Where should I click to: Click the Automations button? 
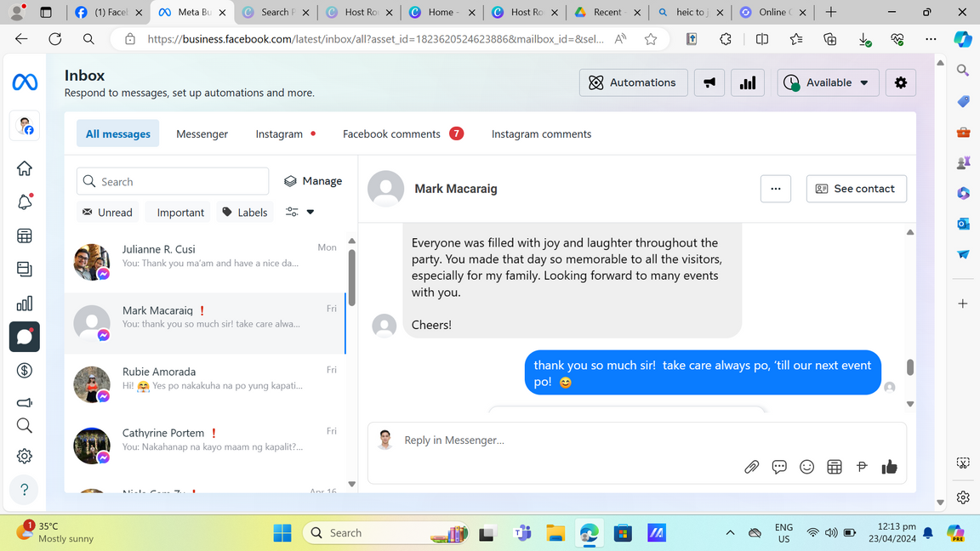tap(633, 82)
